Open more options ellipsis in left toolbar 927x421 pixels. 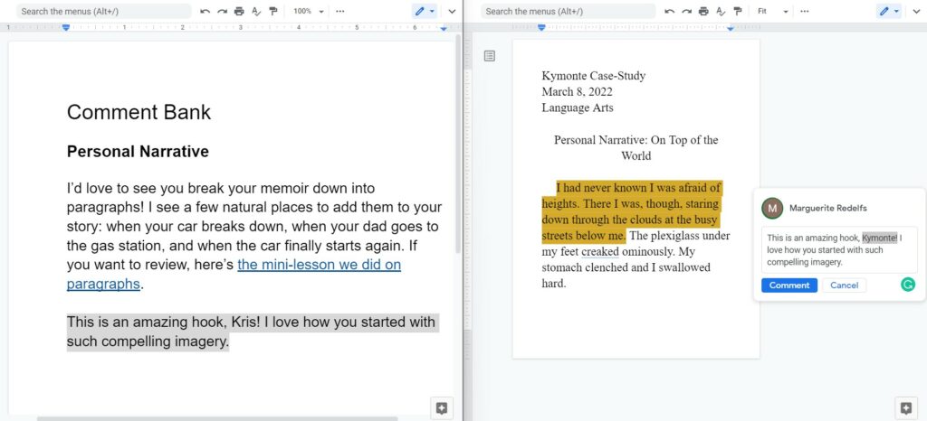(340, 11)
